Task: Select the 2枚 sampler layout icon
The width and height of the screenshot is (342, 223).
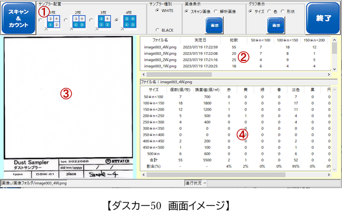Action: [77, 20]
